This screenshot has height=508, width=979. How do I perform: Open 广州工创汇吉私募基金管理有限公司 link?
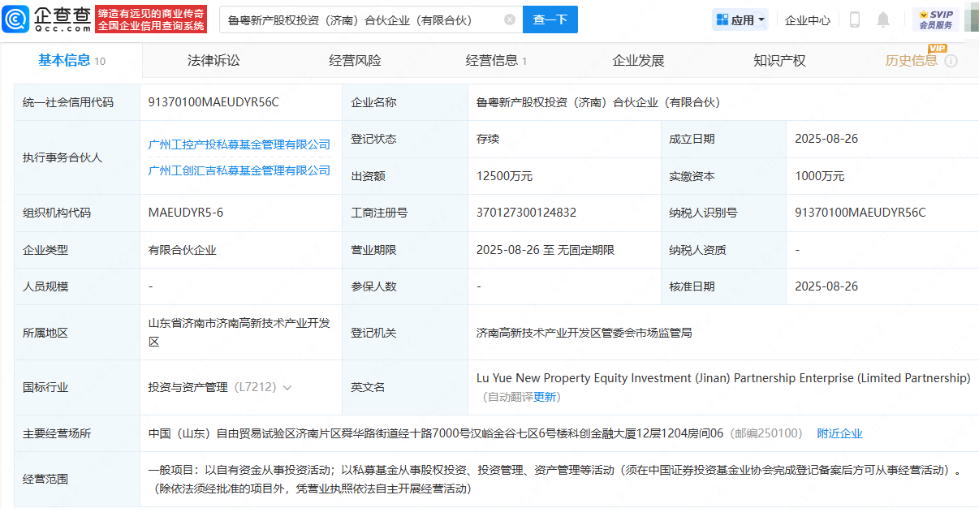click(x=239, y=170)
